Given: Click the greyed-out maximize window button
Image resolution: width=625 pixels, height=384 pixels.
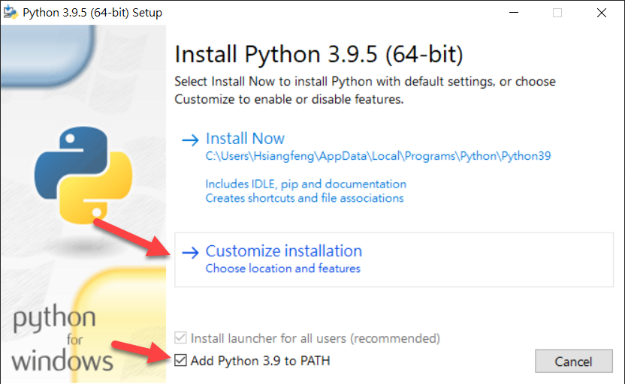Looking at the screenshot, I should point(557,13).
